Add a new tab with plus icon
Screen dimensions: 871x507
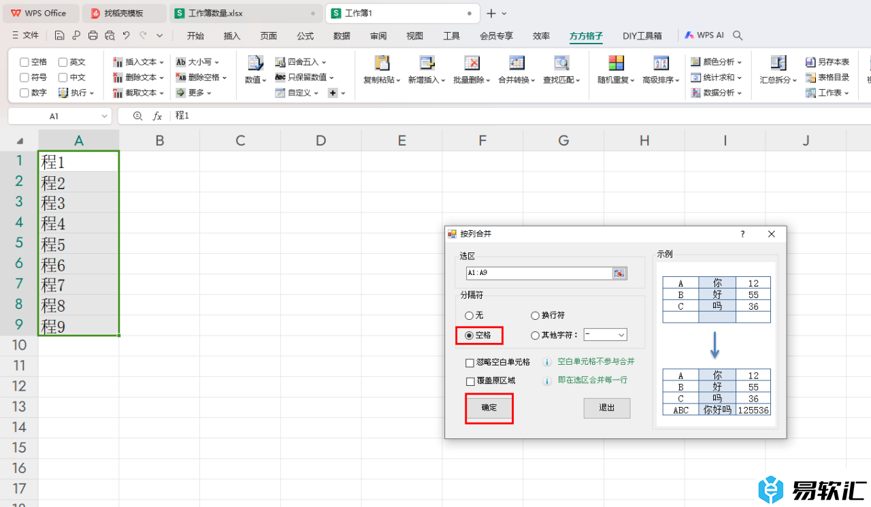click(491, 14)
